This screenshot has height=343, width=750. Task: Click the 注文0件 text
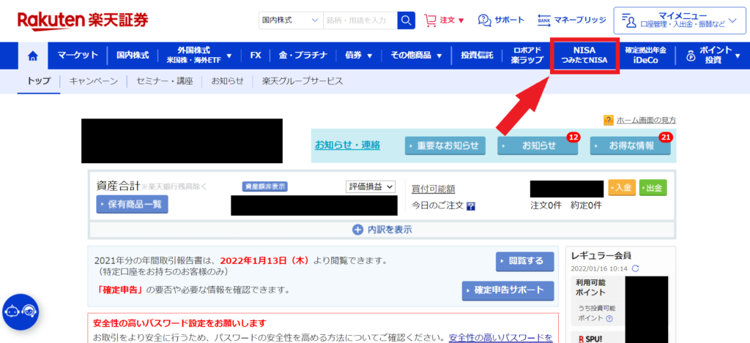pos(546,206)
